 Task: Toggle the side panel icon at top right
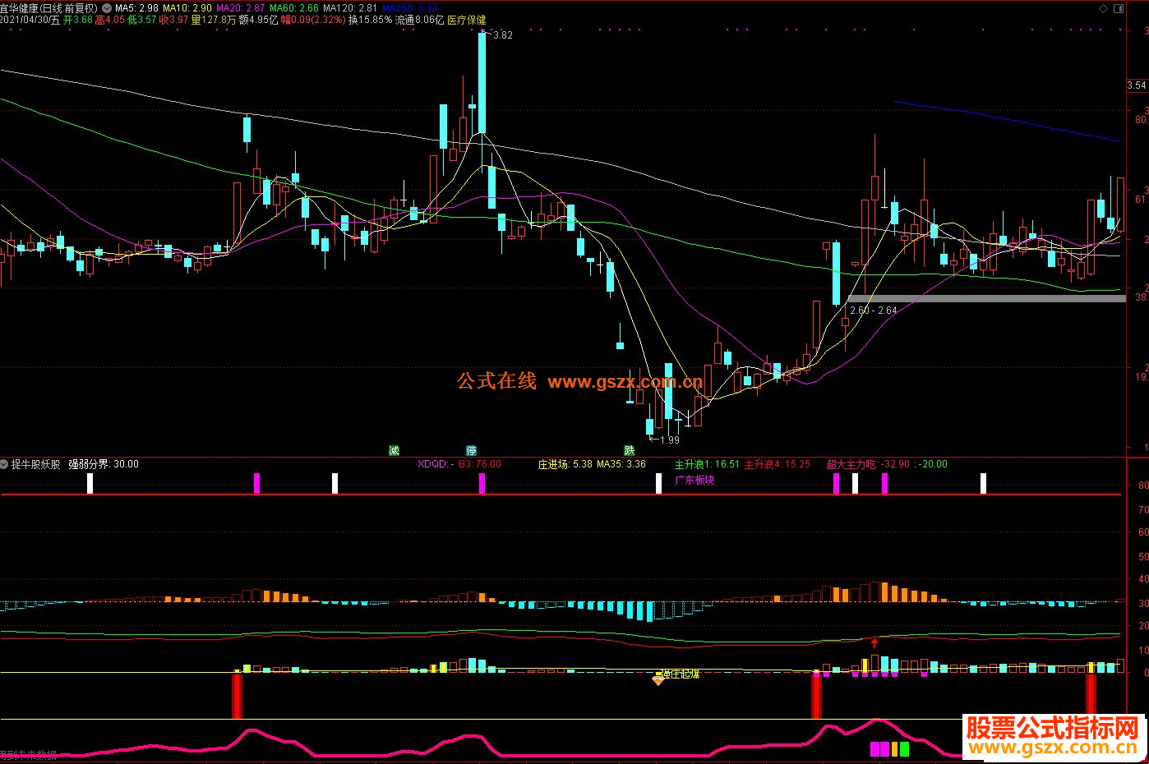(1119, 8)
